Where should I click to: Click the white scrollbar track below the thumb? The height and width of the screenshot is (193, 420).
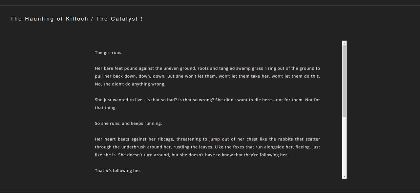pos(344,145)
